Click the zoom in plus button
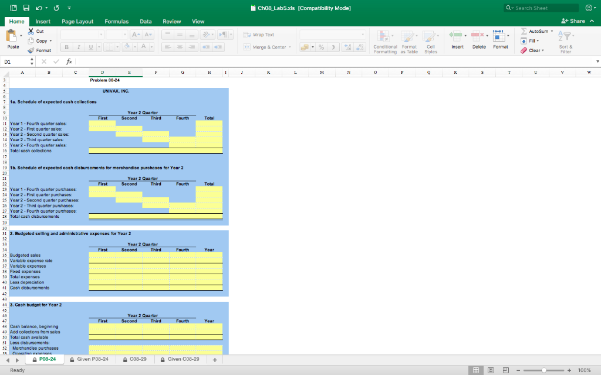 [x=569, y=370]
